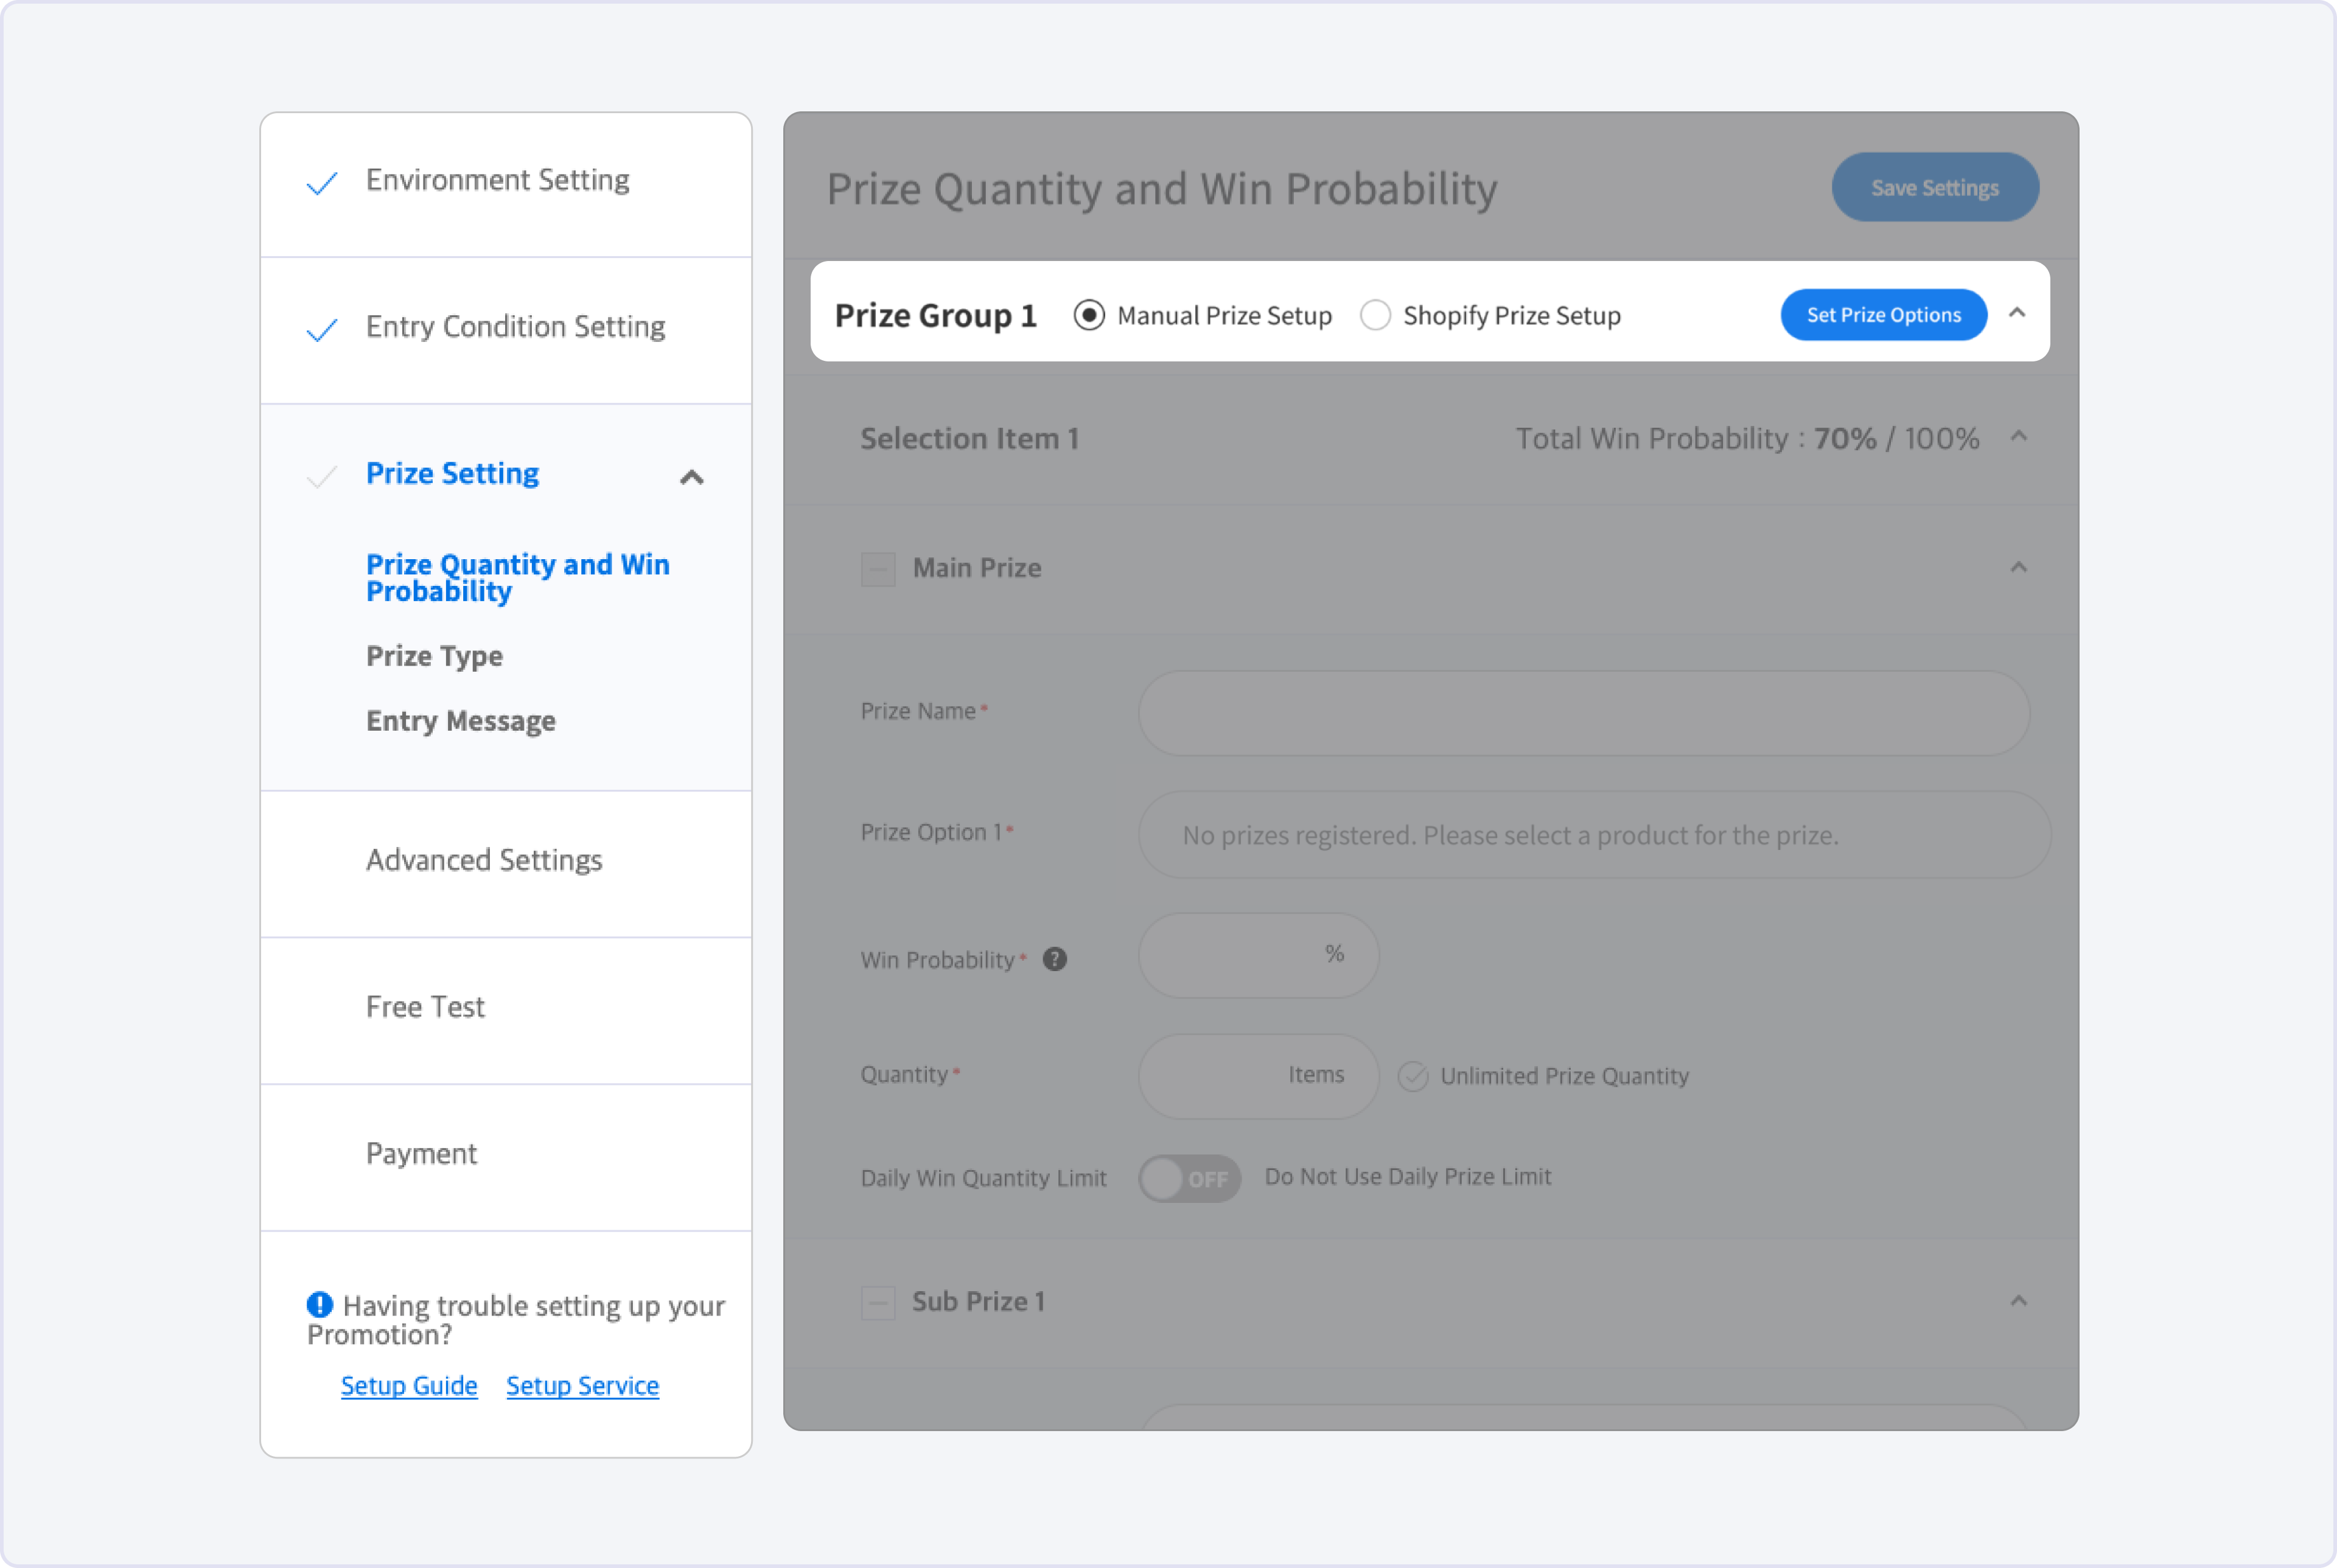Toggle the Daily Win Quantity Limit switch
Screen dimensions: 2337x1568
pos(1189,1178)
